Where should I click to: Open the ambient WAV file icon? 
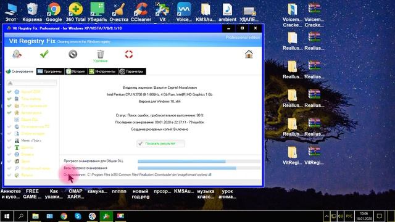point(227,12)
